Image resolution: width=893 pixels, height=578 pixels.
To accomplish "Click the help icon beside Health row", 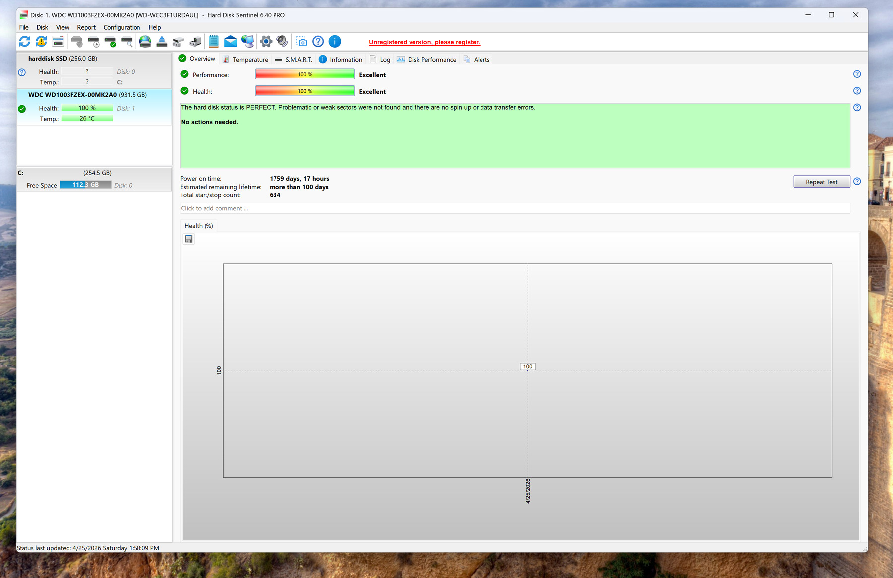I will click(857, 91).
